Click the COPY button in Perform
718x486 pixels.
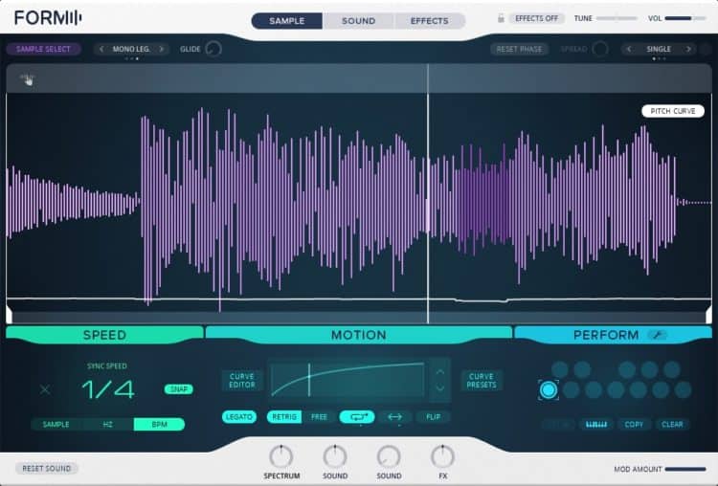634,424
